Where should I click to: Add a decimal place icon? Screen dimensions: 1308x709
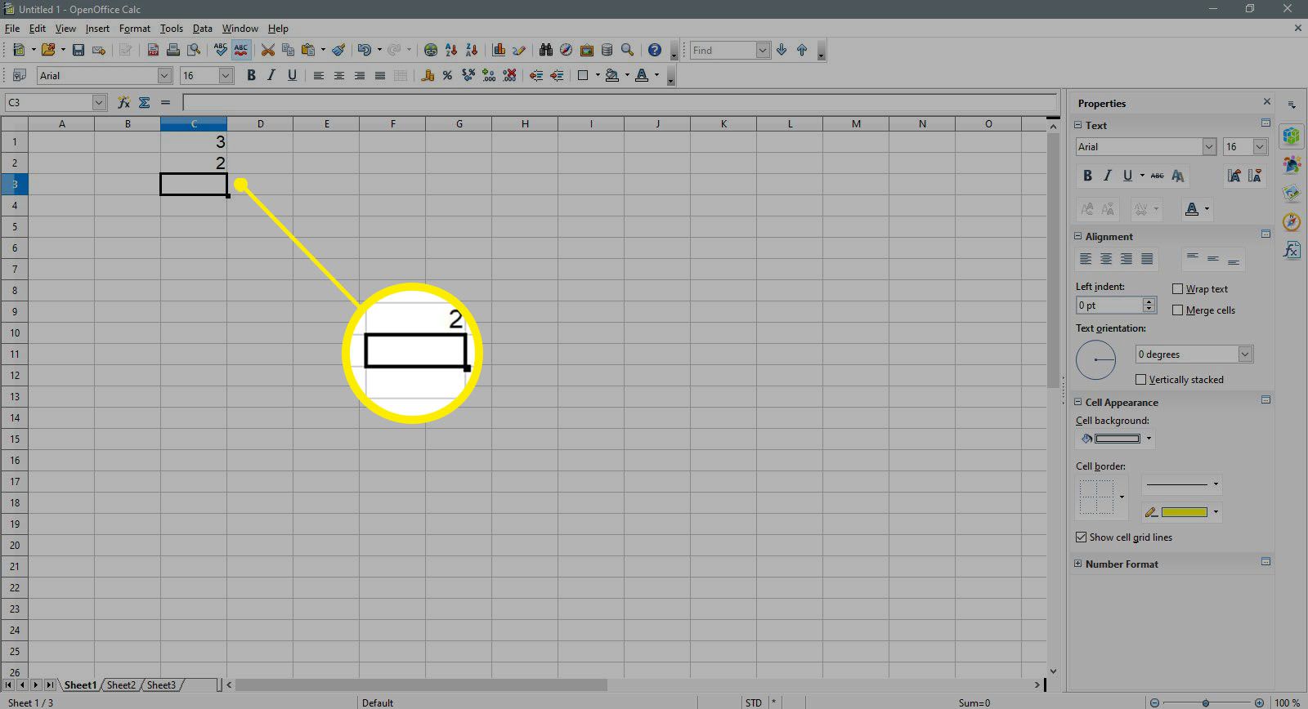tap(489, 76)
